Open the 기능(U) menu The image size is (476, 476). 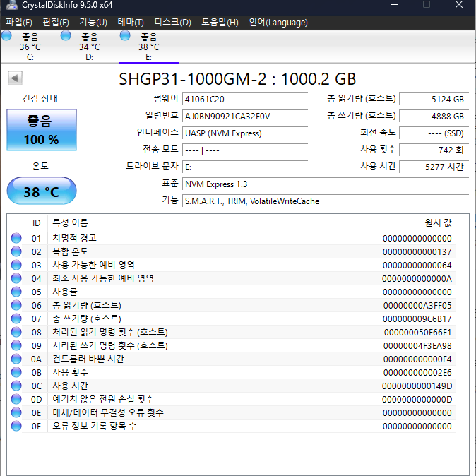pyautogui.click(x=93, y=23)
